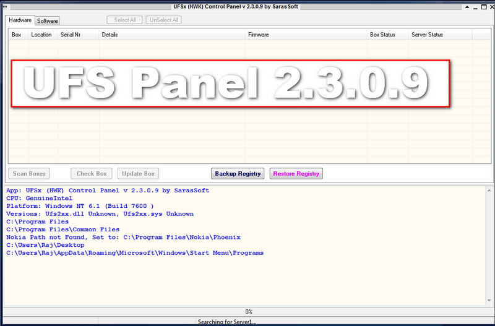Sort by the Server Status column header
The width and height of the screenshot is (495, 326).
click(441, 35)
